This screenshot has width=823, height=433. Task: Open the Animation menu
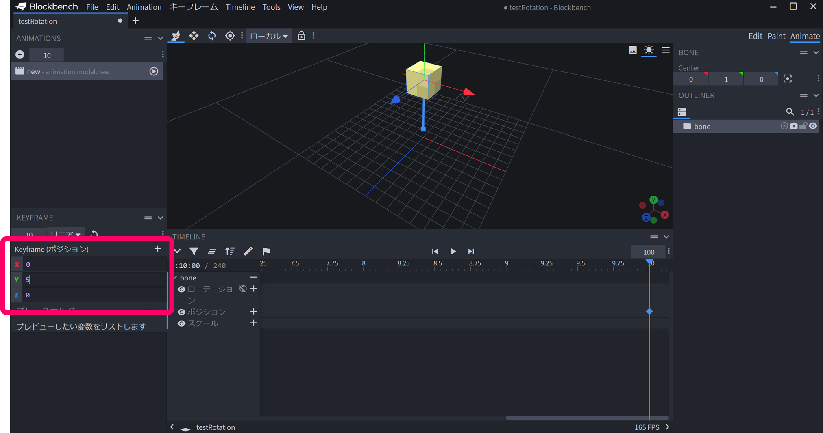coord(144,7)
